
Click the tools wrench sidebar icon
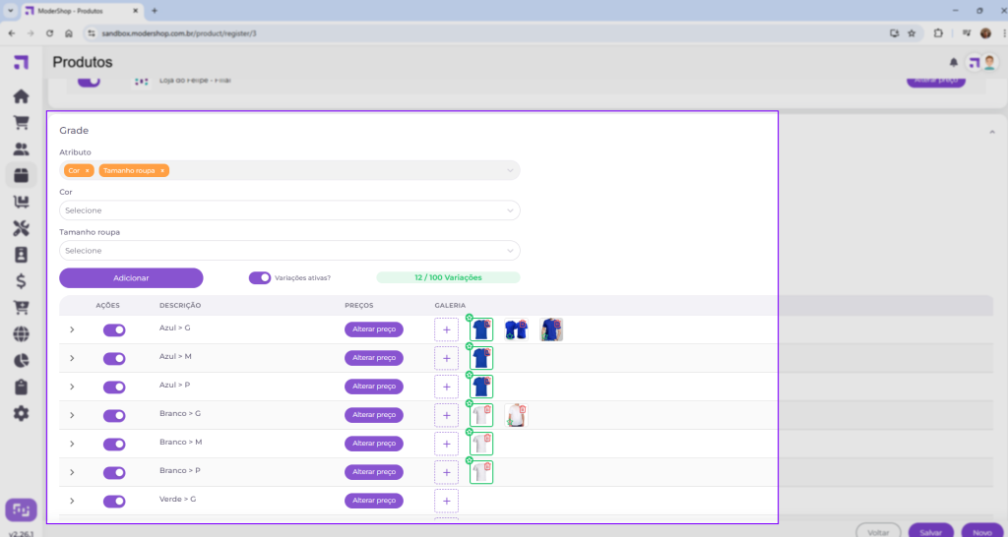(20, 228)
